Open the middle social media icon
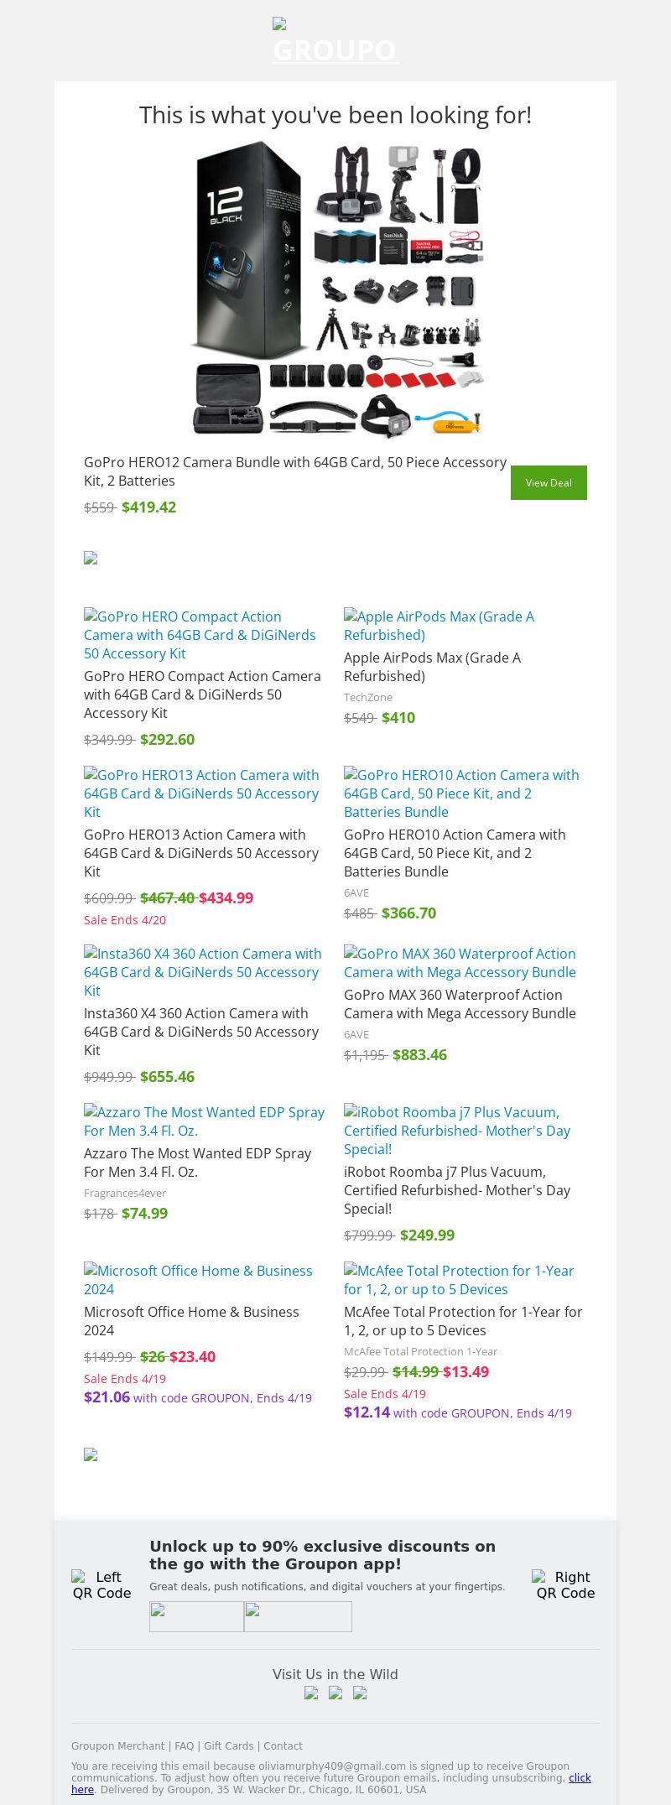The height and width of the screenshot is (1805, 671). click(335, 1693)
